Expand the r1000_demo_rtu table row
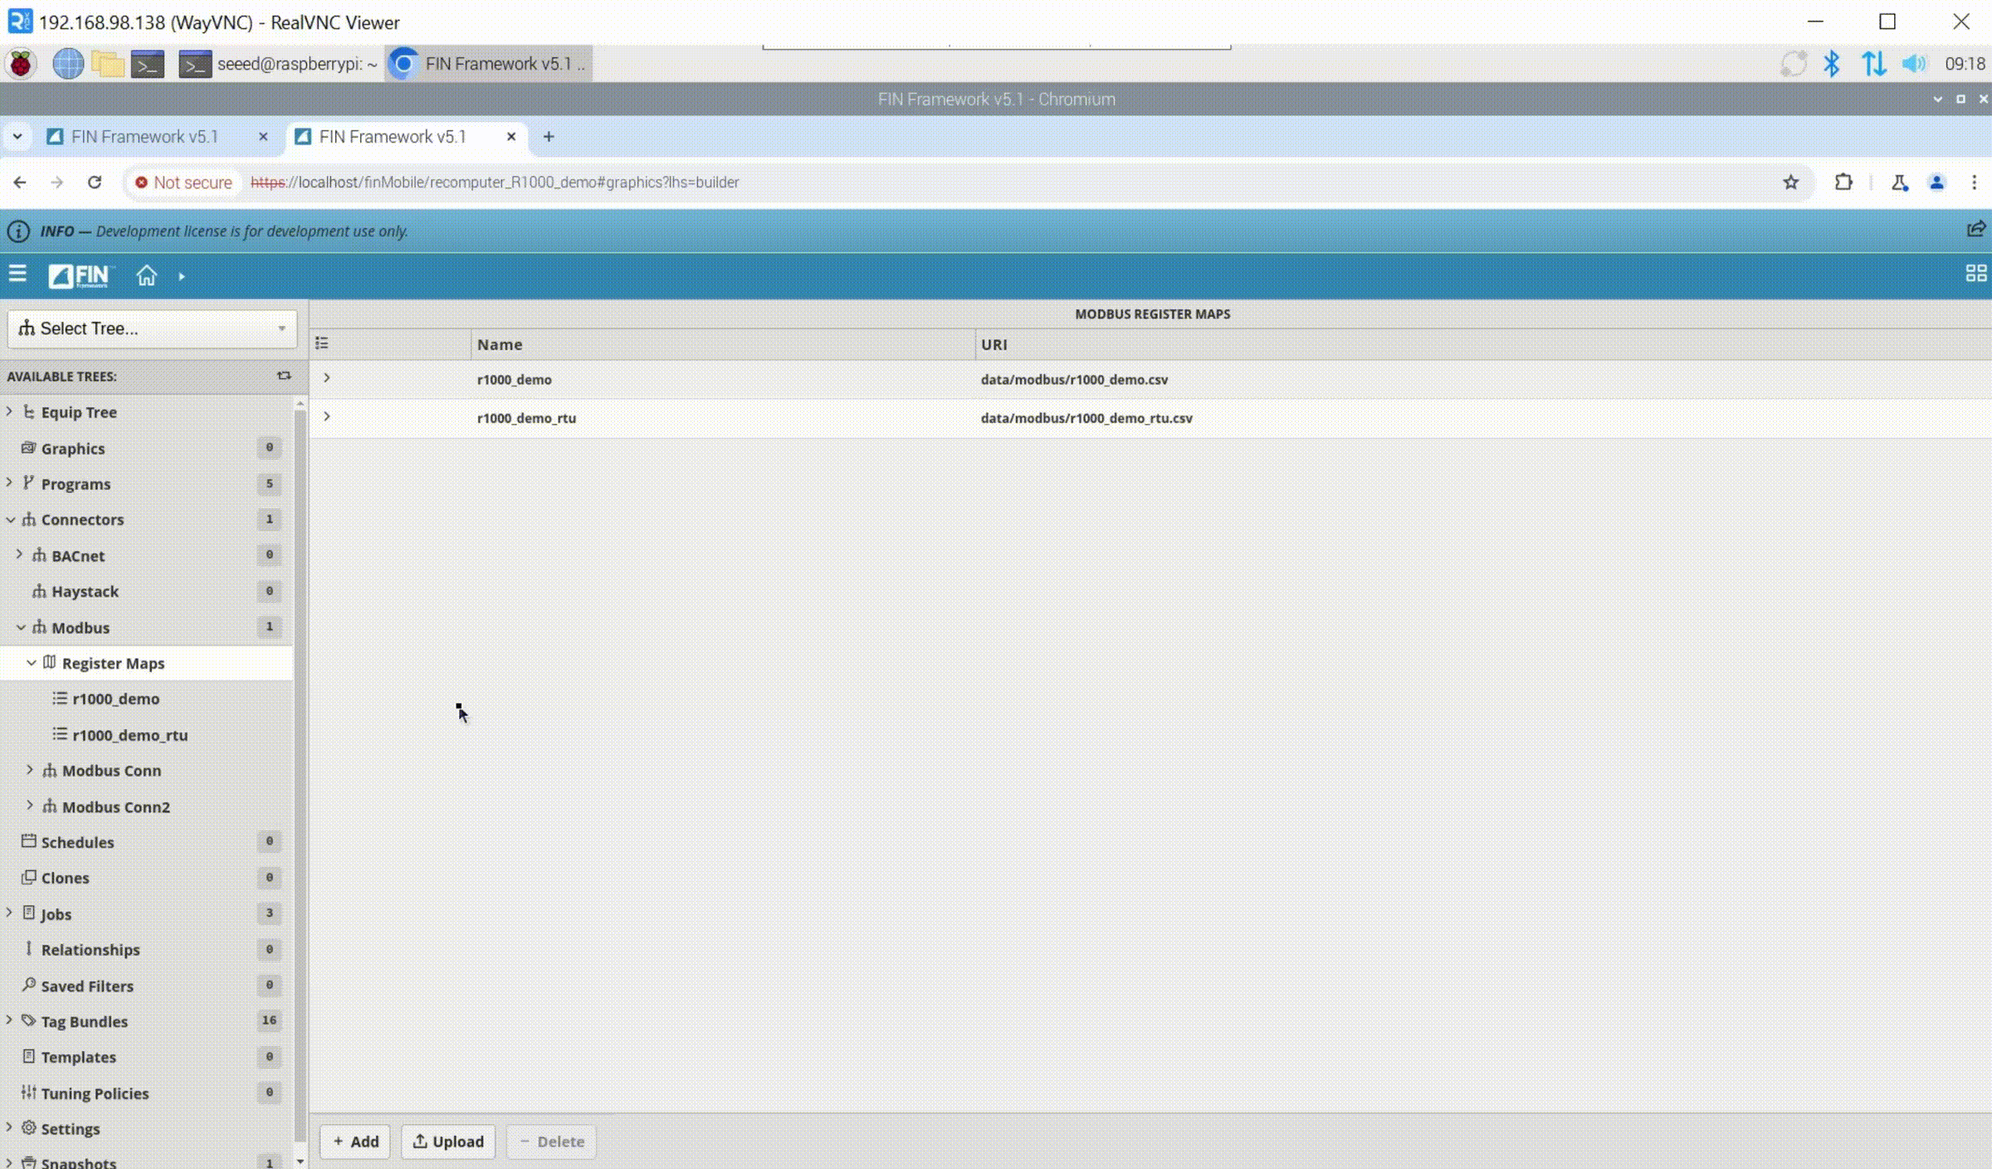Image resolution: width=1992 pixels, height=1169 pixels. click(327, 416)
